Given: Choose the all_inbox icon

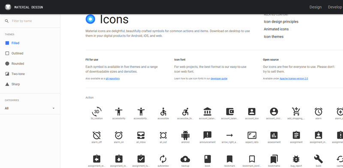Looking at the screenshot, I should [141, 135].
